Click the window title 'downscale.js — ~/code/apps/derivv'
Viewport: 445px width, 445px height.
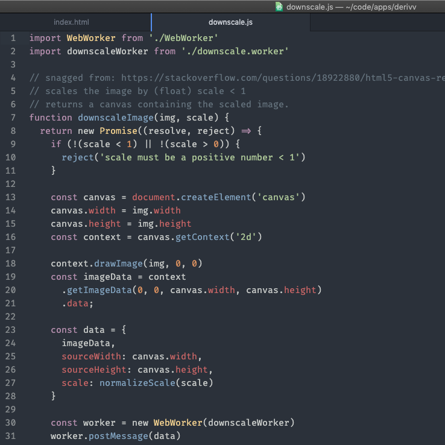click(351, 7)
